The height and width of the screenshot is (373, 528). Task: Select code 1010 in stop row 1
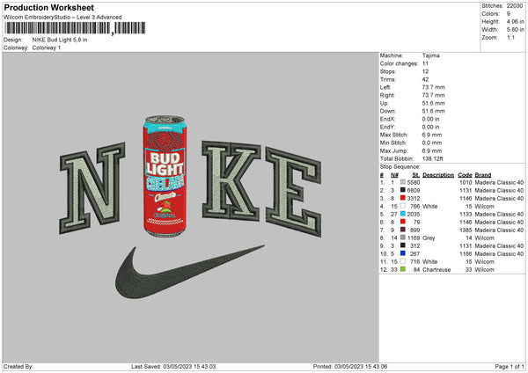click(x=466, y=182)
